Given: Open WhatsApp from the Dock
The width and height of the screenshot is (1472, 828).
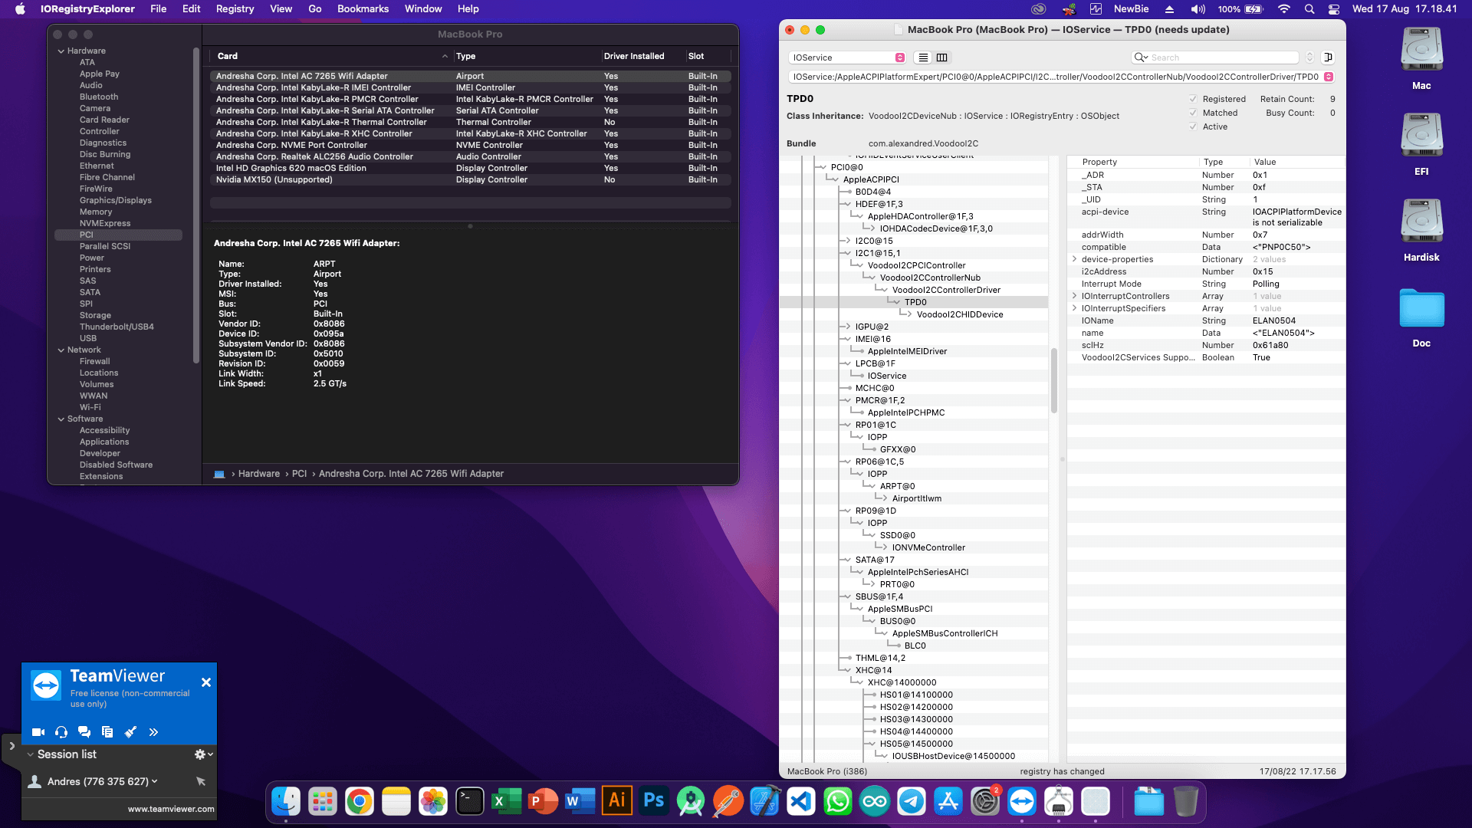Looking at the screenshot, I should pyautogui.click(x=838, y=802).
